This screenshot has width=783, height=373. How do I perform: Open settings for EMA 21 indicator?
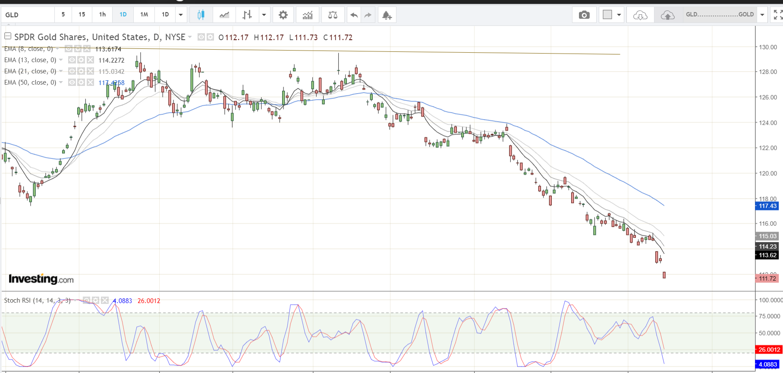[x=81, y=71]
